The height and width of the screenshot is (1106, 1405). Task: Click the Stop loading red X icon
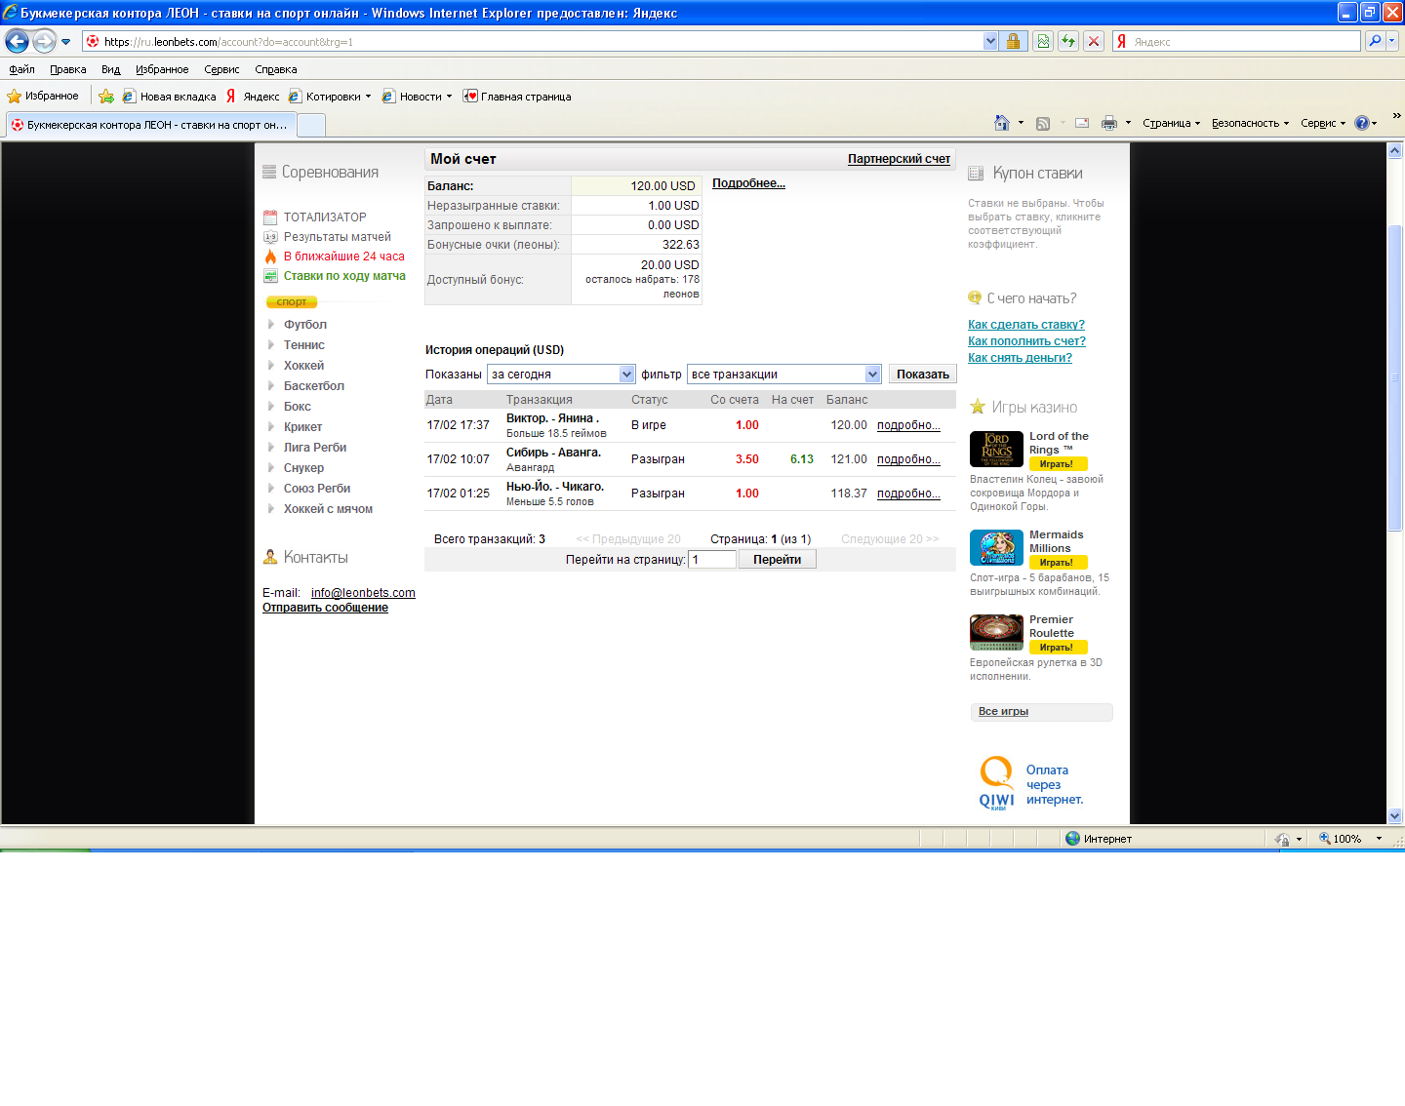coord(1094,41)
